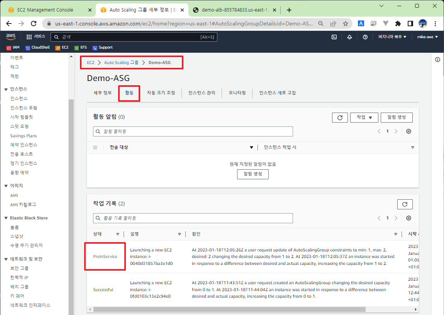Screen dimensions: 444x315
Task: Open the IAM favorite shortcut
Action: [x=13, y=47]
